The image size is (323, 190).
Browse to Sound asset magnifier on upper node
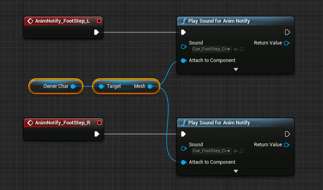tap(242, 49)
